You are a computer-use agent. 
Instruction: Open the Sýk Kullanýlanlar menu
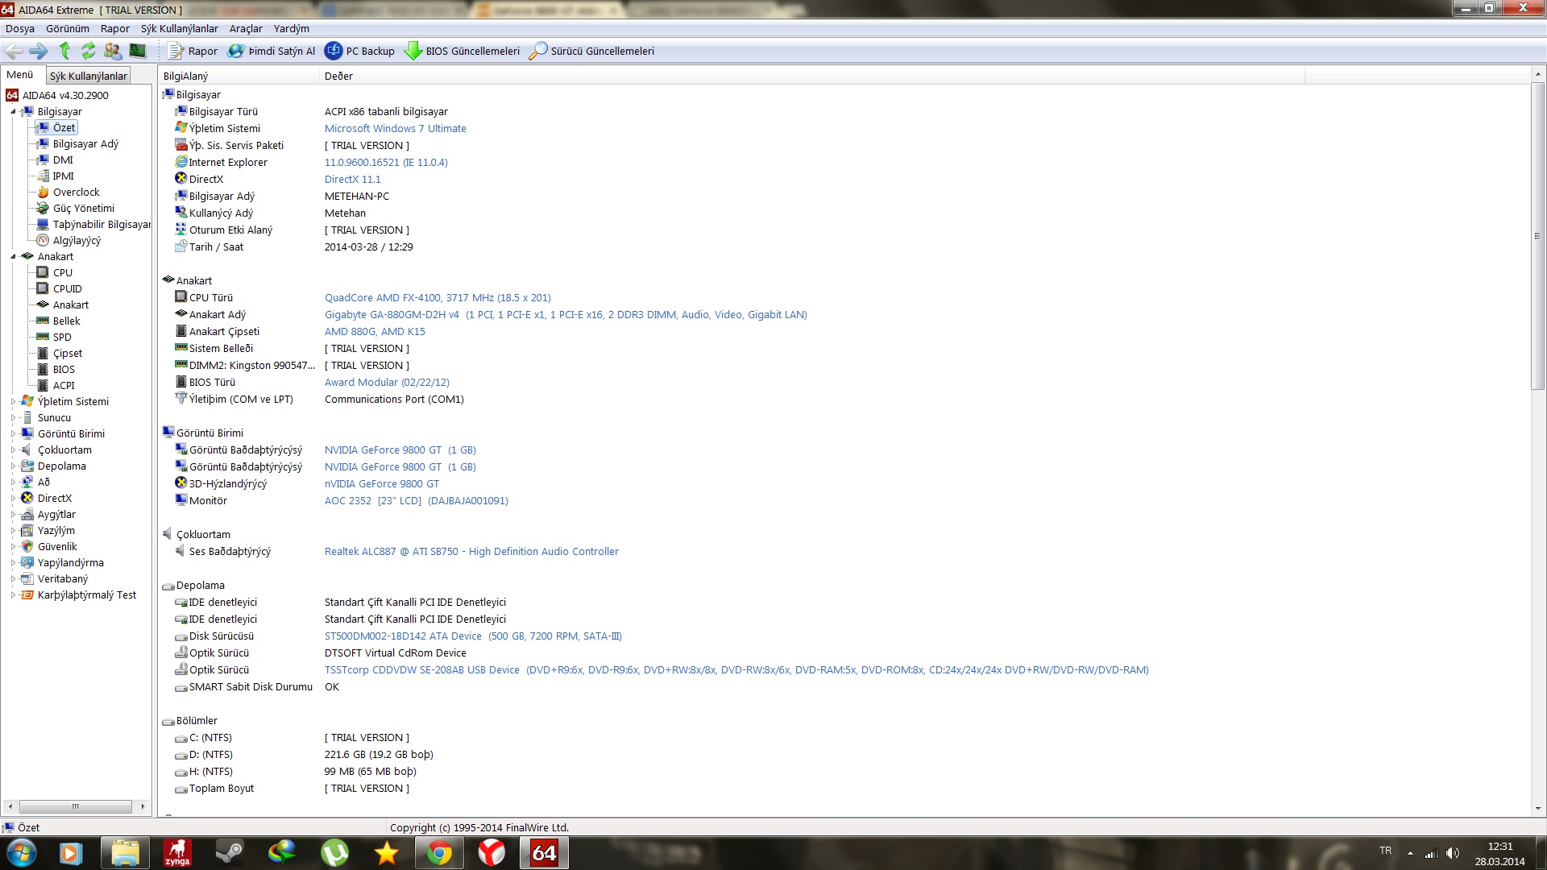coord(180,28)
